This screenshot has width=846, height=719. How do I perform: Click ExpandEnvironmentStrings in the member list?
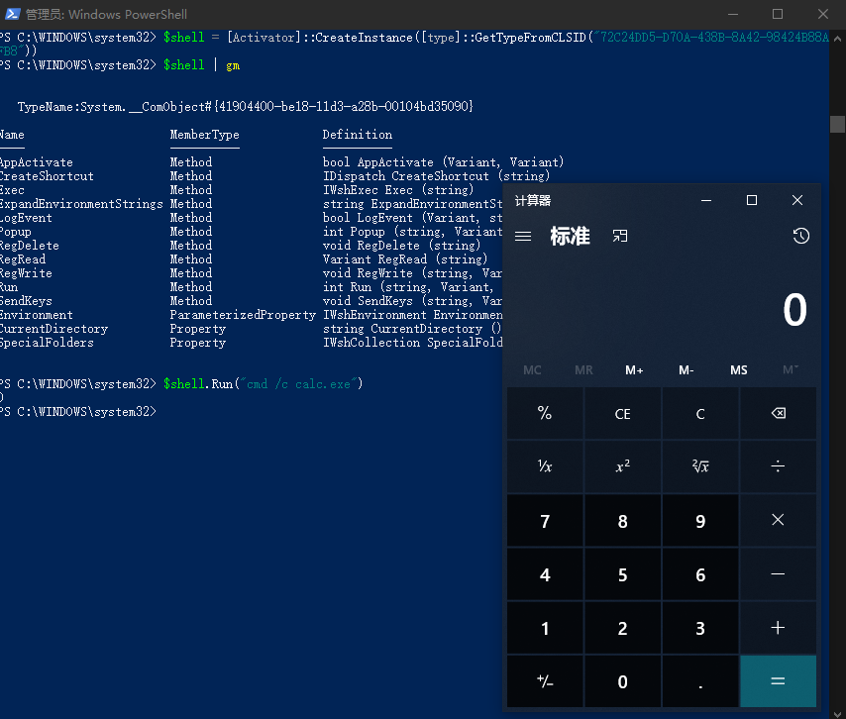pyautogui.click(x=81, y=204)
